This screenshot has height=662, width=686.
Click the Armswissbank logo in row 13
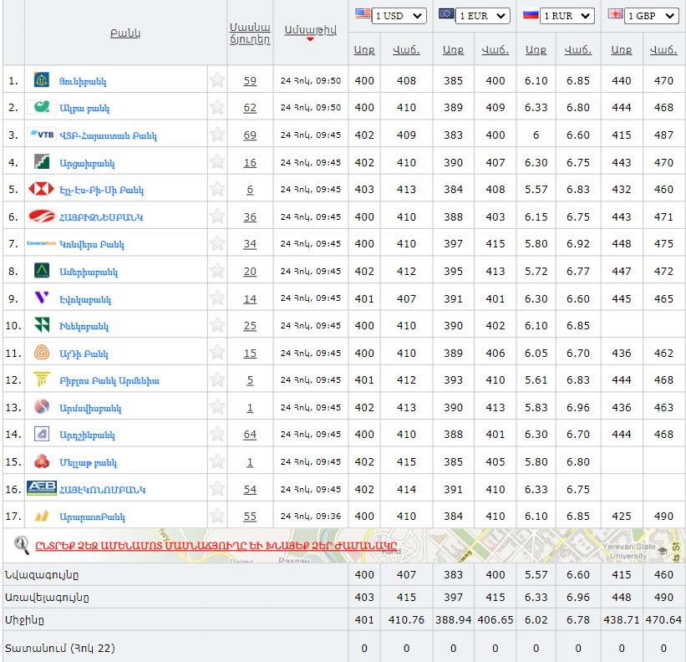(x=42, y=407)
